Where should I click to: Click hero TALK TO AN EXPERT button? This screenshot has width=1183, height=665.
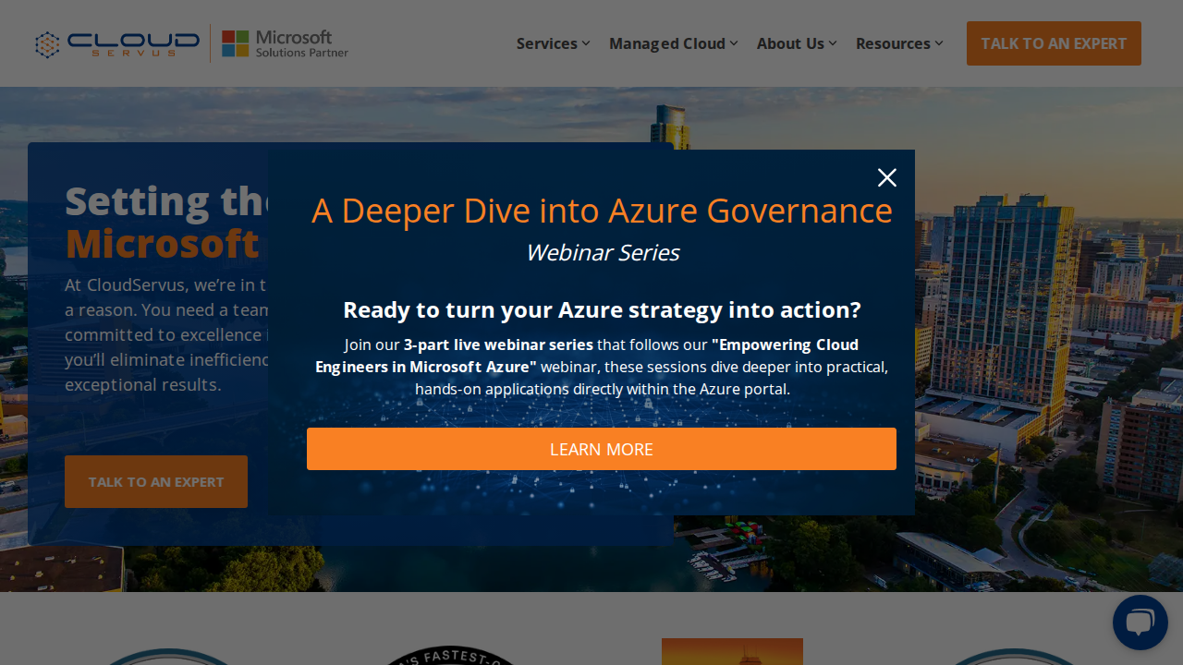[156, 481]
